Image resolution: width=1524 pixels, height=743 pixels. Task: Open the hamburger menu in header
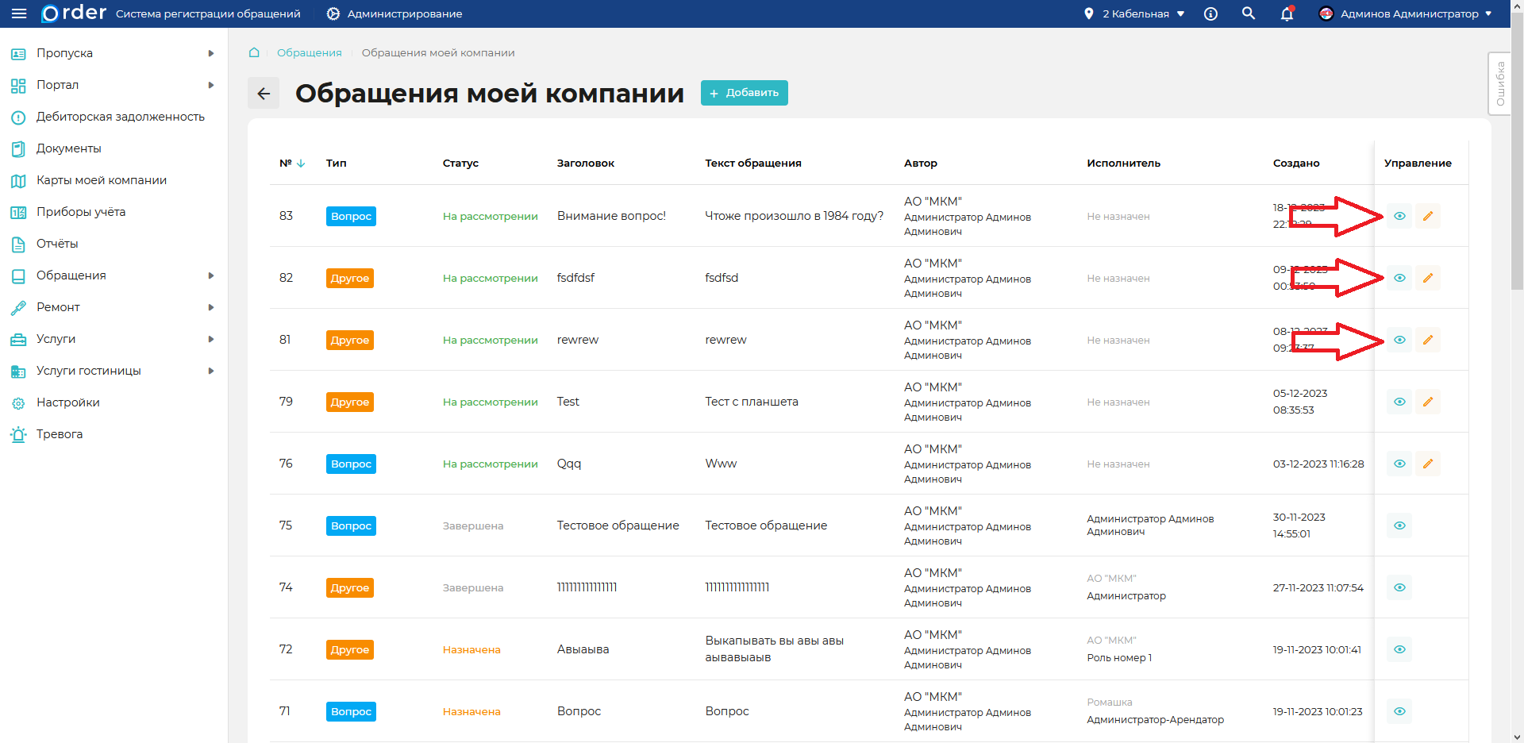pos(19,13)
